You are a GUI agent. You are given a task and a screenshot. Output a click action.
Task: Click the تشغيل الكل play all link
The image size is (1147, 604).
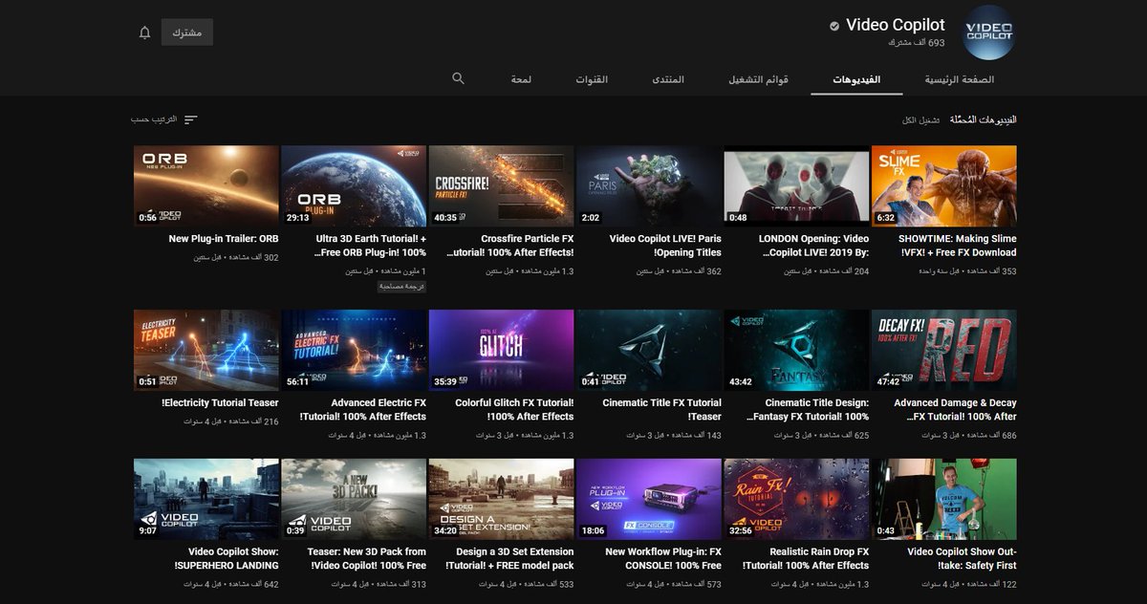click(921, 120)
